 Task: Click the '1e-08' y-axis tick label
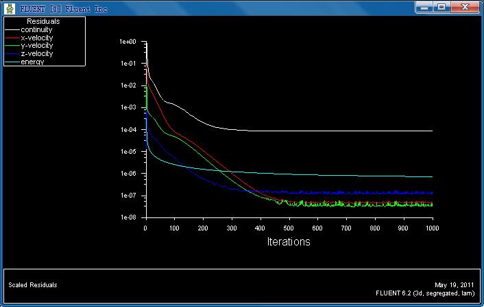pyautogui.click(x=128, y=217)
